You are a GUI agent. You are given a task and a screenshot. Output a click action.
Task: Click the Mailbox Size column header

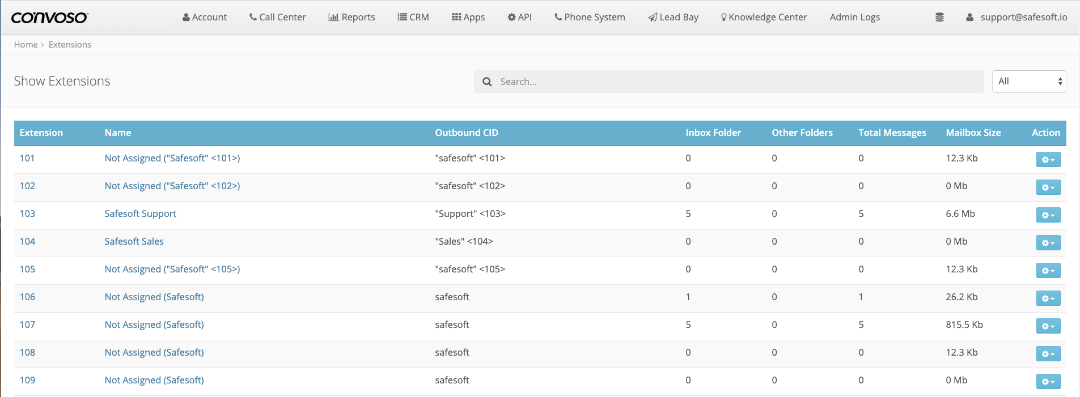tap(973, 133)
